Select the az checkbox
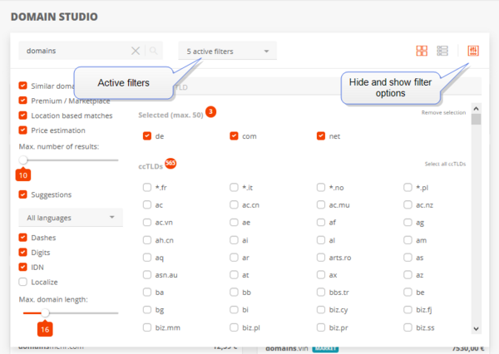Image resolution: width=499 pixels, height=354 pixels. click(x=408, y=275)
